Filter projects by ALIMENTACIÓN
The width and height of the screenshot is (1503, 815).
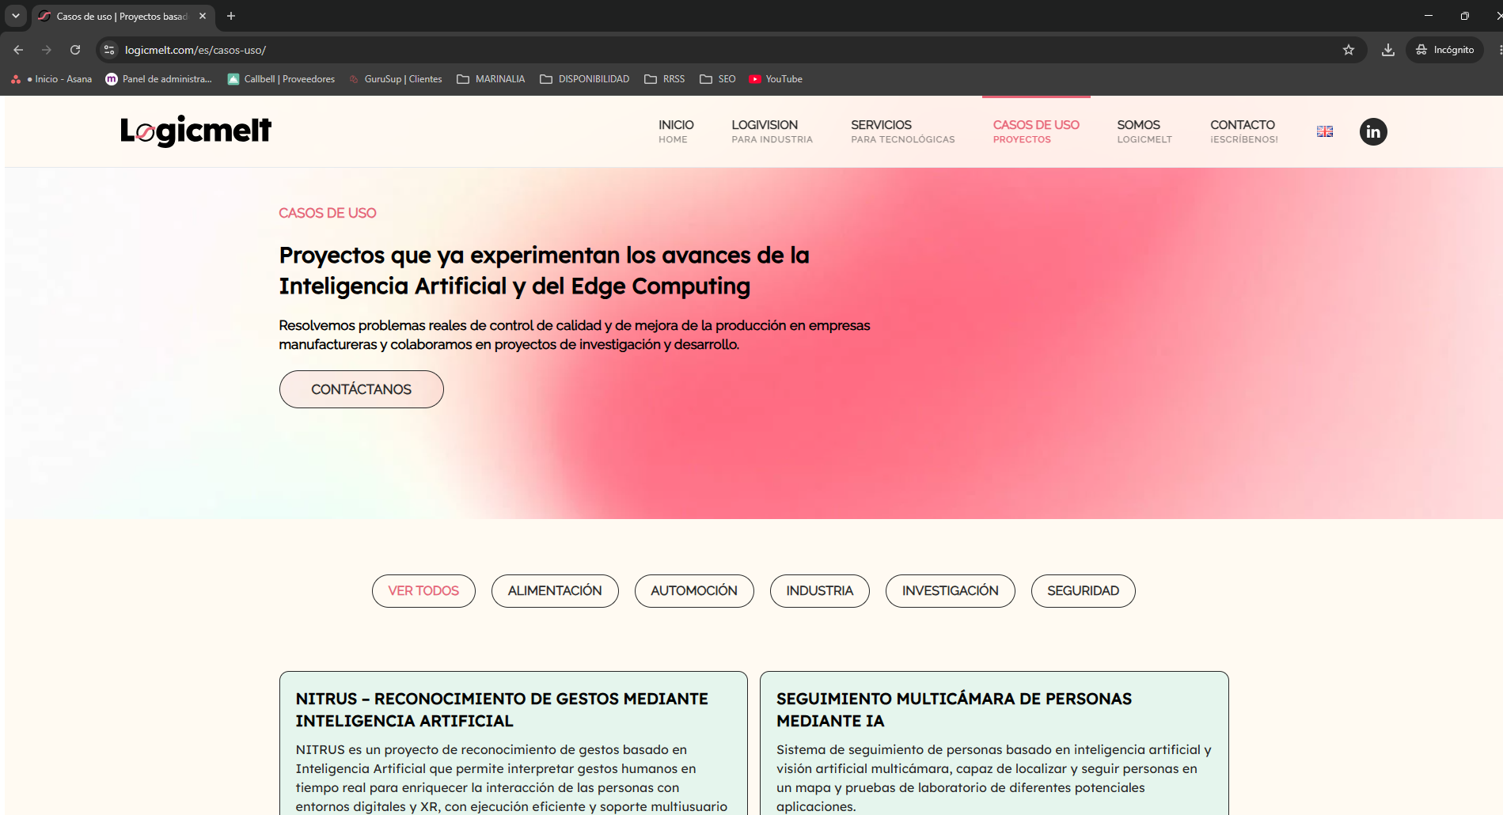pyautogui.click(x=555, y=591)
